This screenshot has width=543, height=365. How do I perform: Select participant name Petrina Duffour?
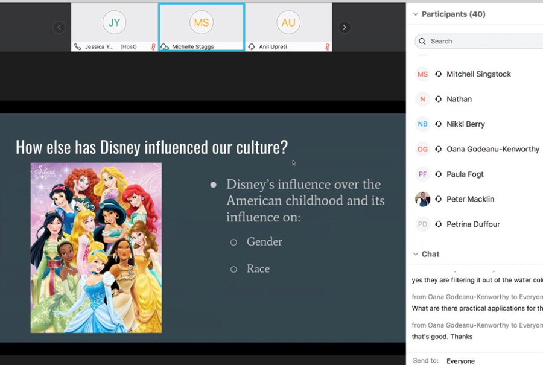[473, 224]
